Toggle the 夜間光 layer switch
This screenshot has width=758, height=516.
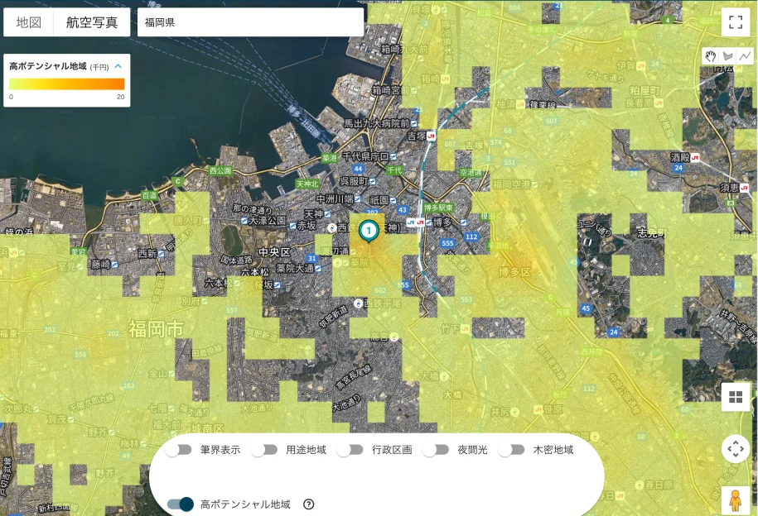(436, 450)
